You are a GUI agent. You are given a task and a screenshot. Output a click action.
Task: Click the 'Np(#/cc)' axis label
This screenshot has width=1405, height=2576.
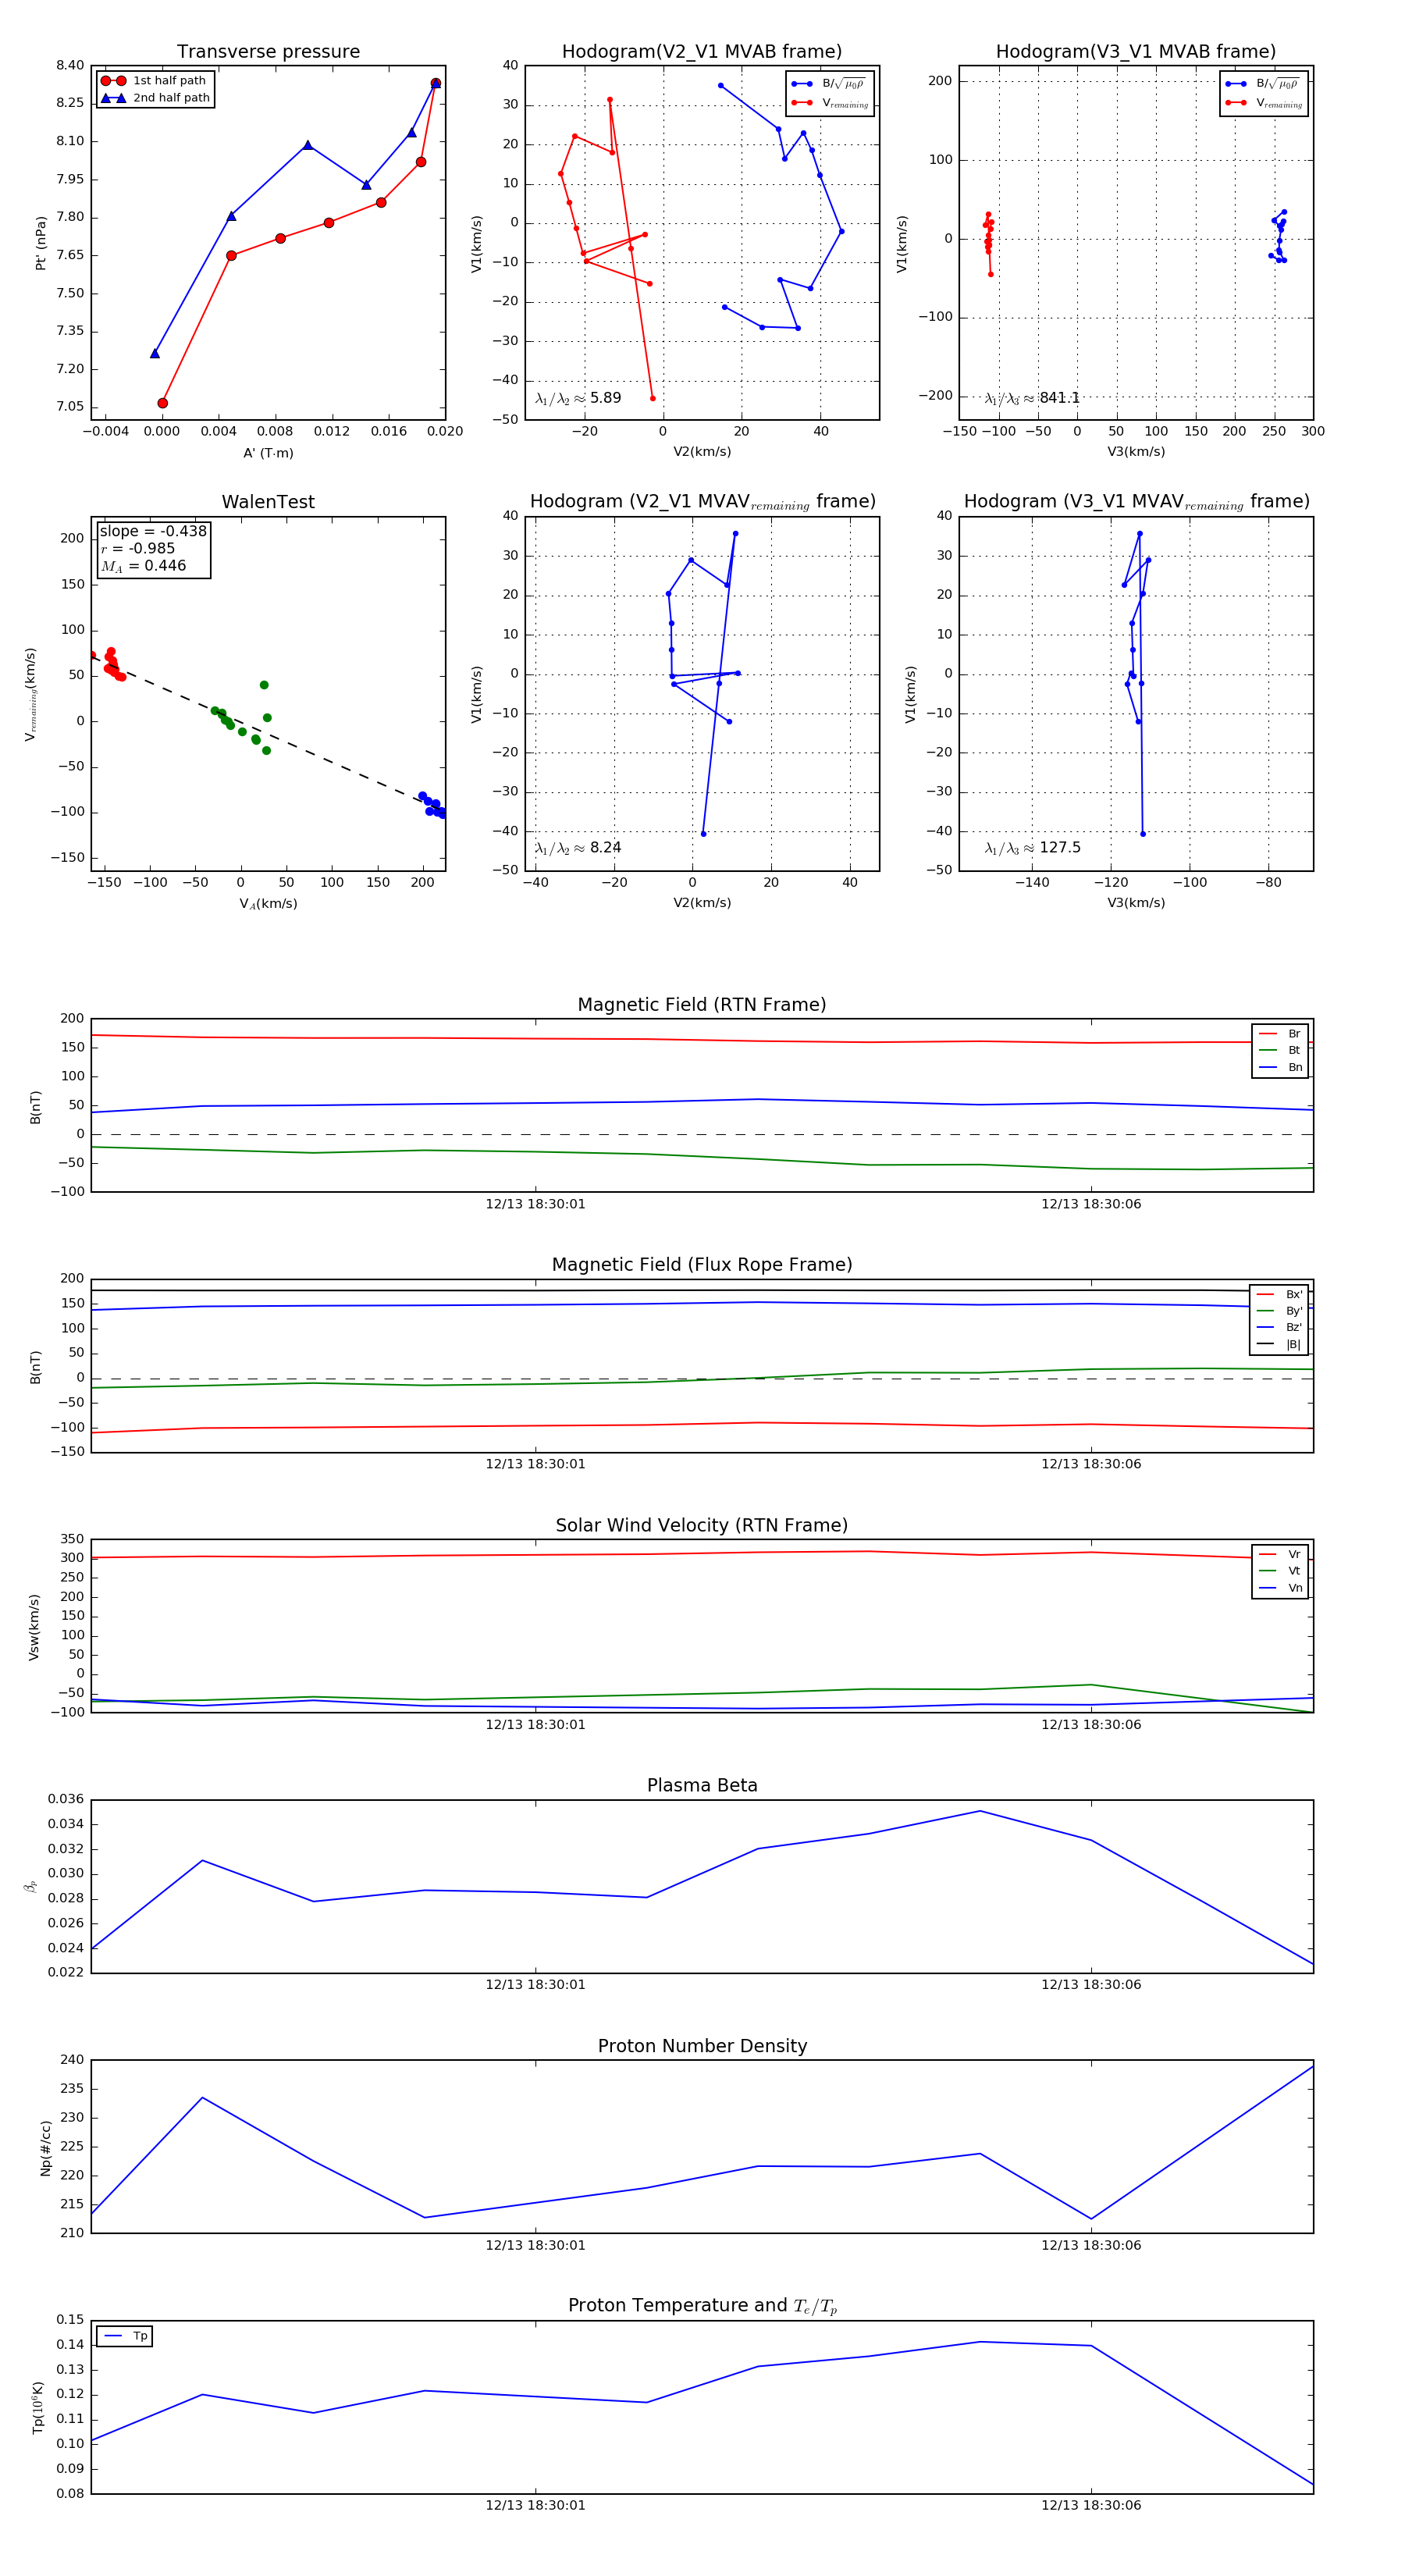[45, 2148]
